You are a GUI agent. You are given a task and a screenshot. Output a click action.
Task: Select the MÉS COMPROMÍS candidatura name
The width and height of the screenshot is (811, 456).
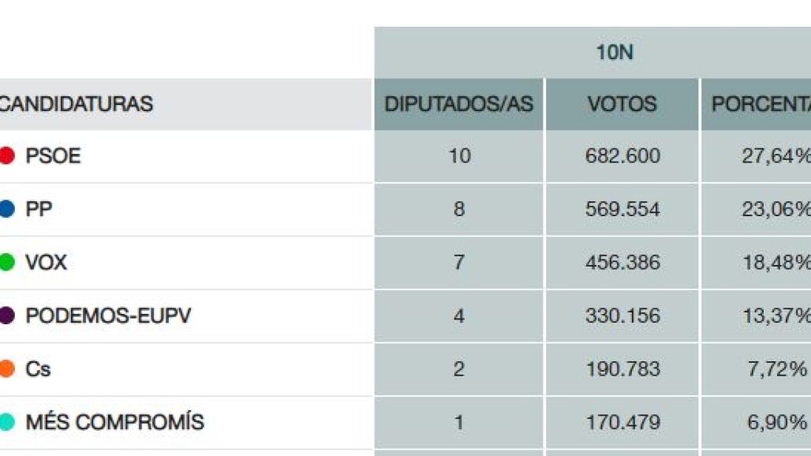coord(114,422)
